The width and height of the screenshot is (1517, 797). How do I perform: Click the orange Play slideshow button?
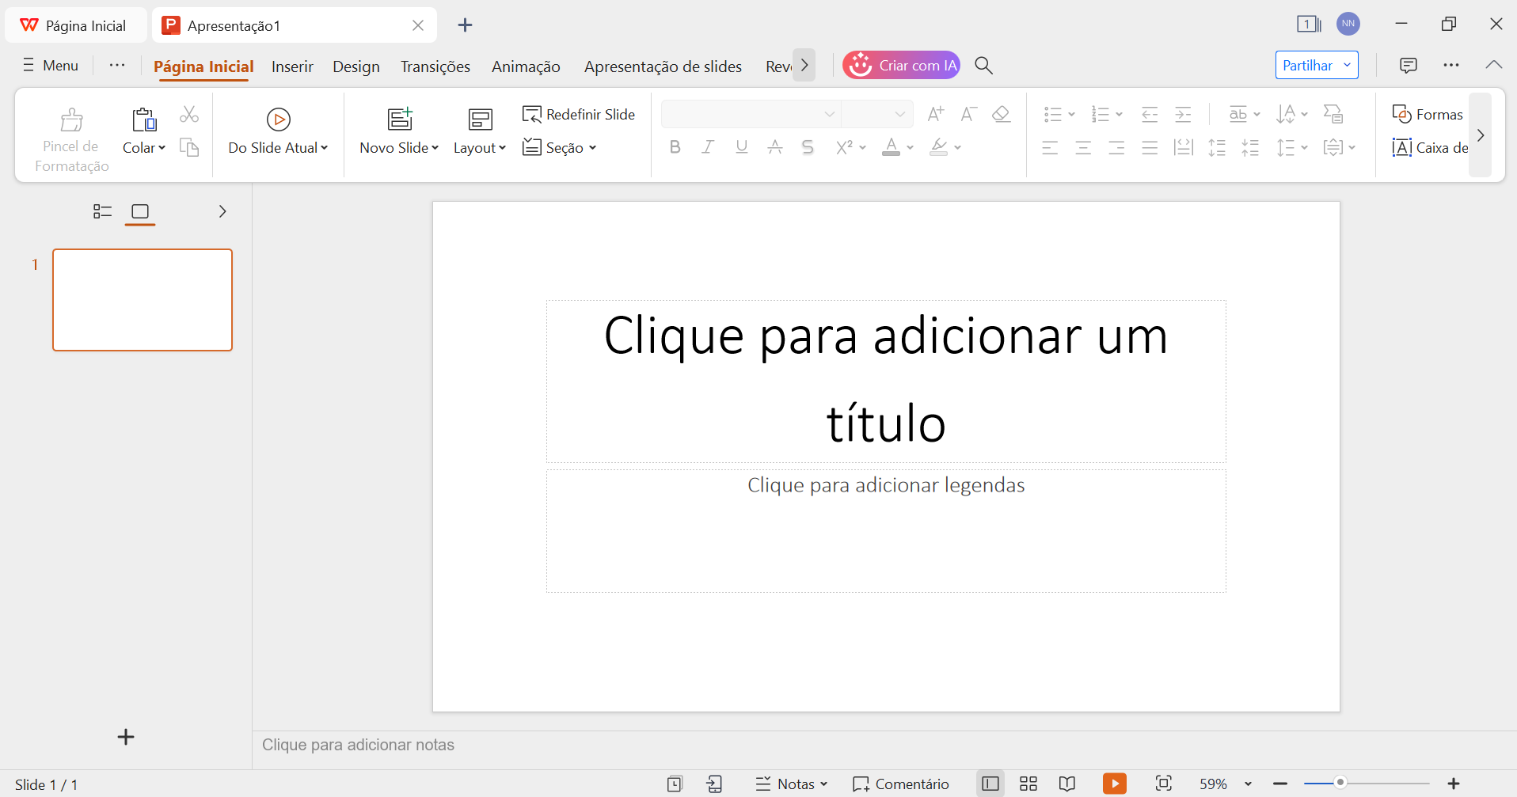click(x=1115, y=784)
